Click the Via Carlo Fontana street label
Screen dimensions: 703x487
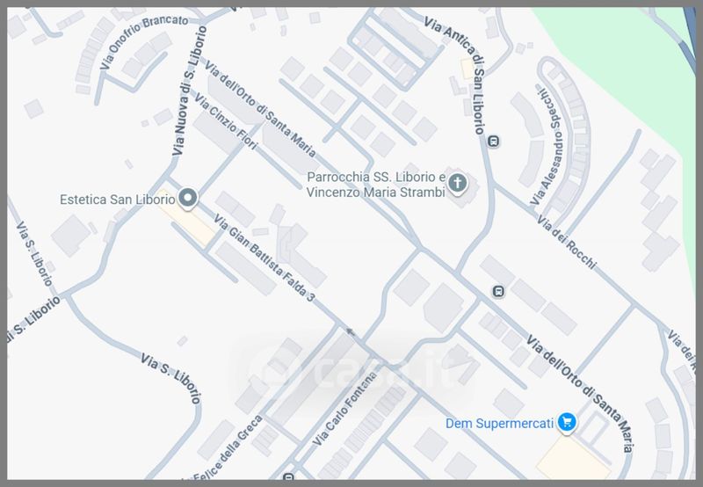click(344, 409)
